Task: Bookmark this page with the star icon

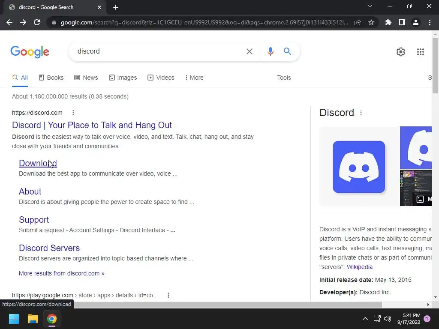Action: click(371, 22)
